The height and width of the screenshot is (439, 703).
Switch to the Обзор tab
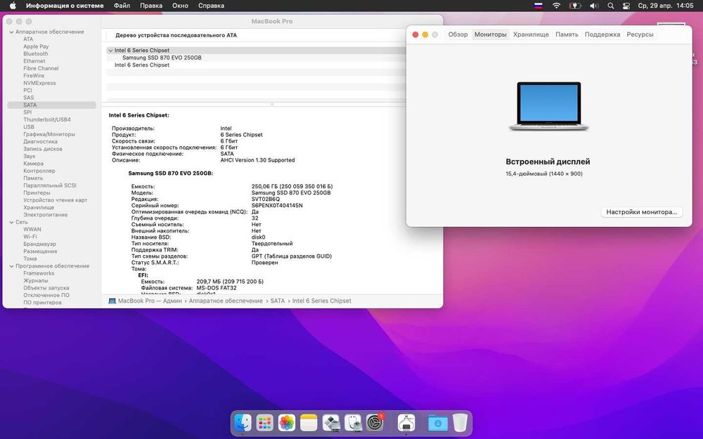click(x=458, y=34)
